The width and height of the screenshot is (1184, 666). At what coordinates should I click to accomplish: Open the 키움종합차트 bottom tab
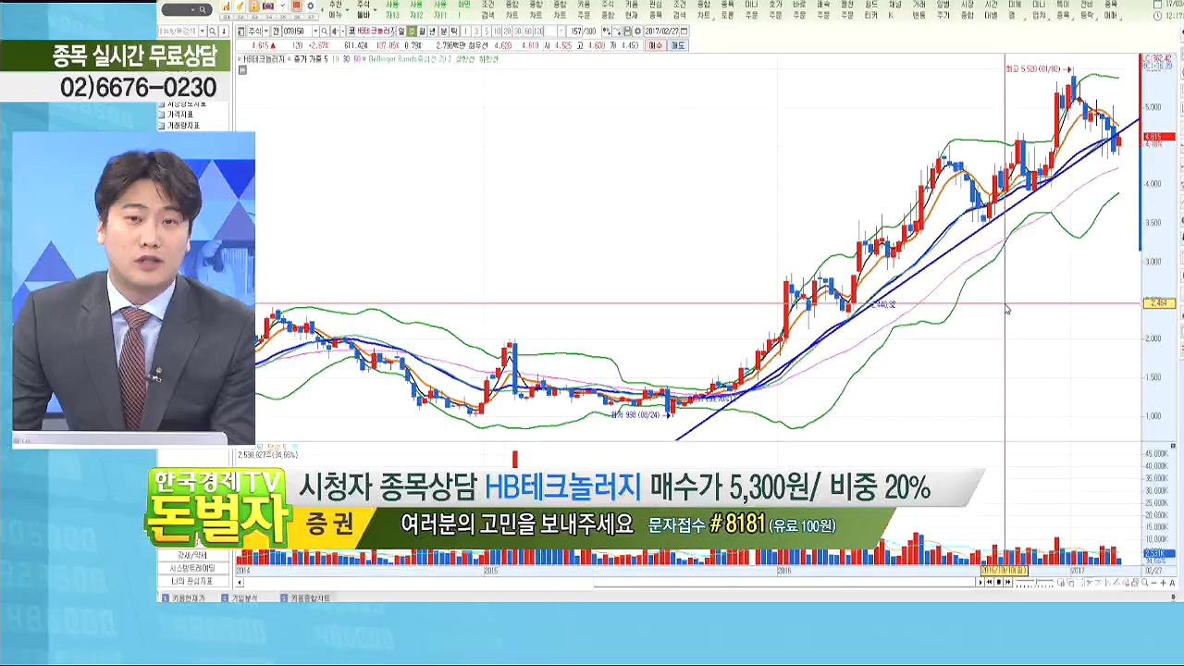point(310,598)
